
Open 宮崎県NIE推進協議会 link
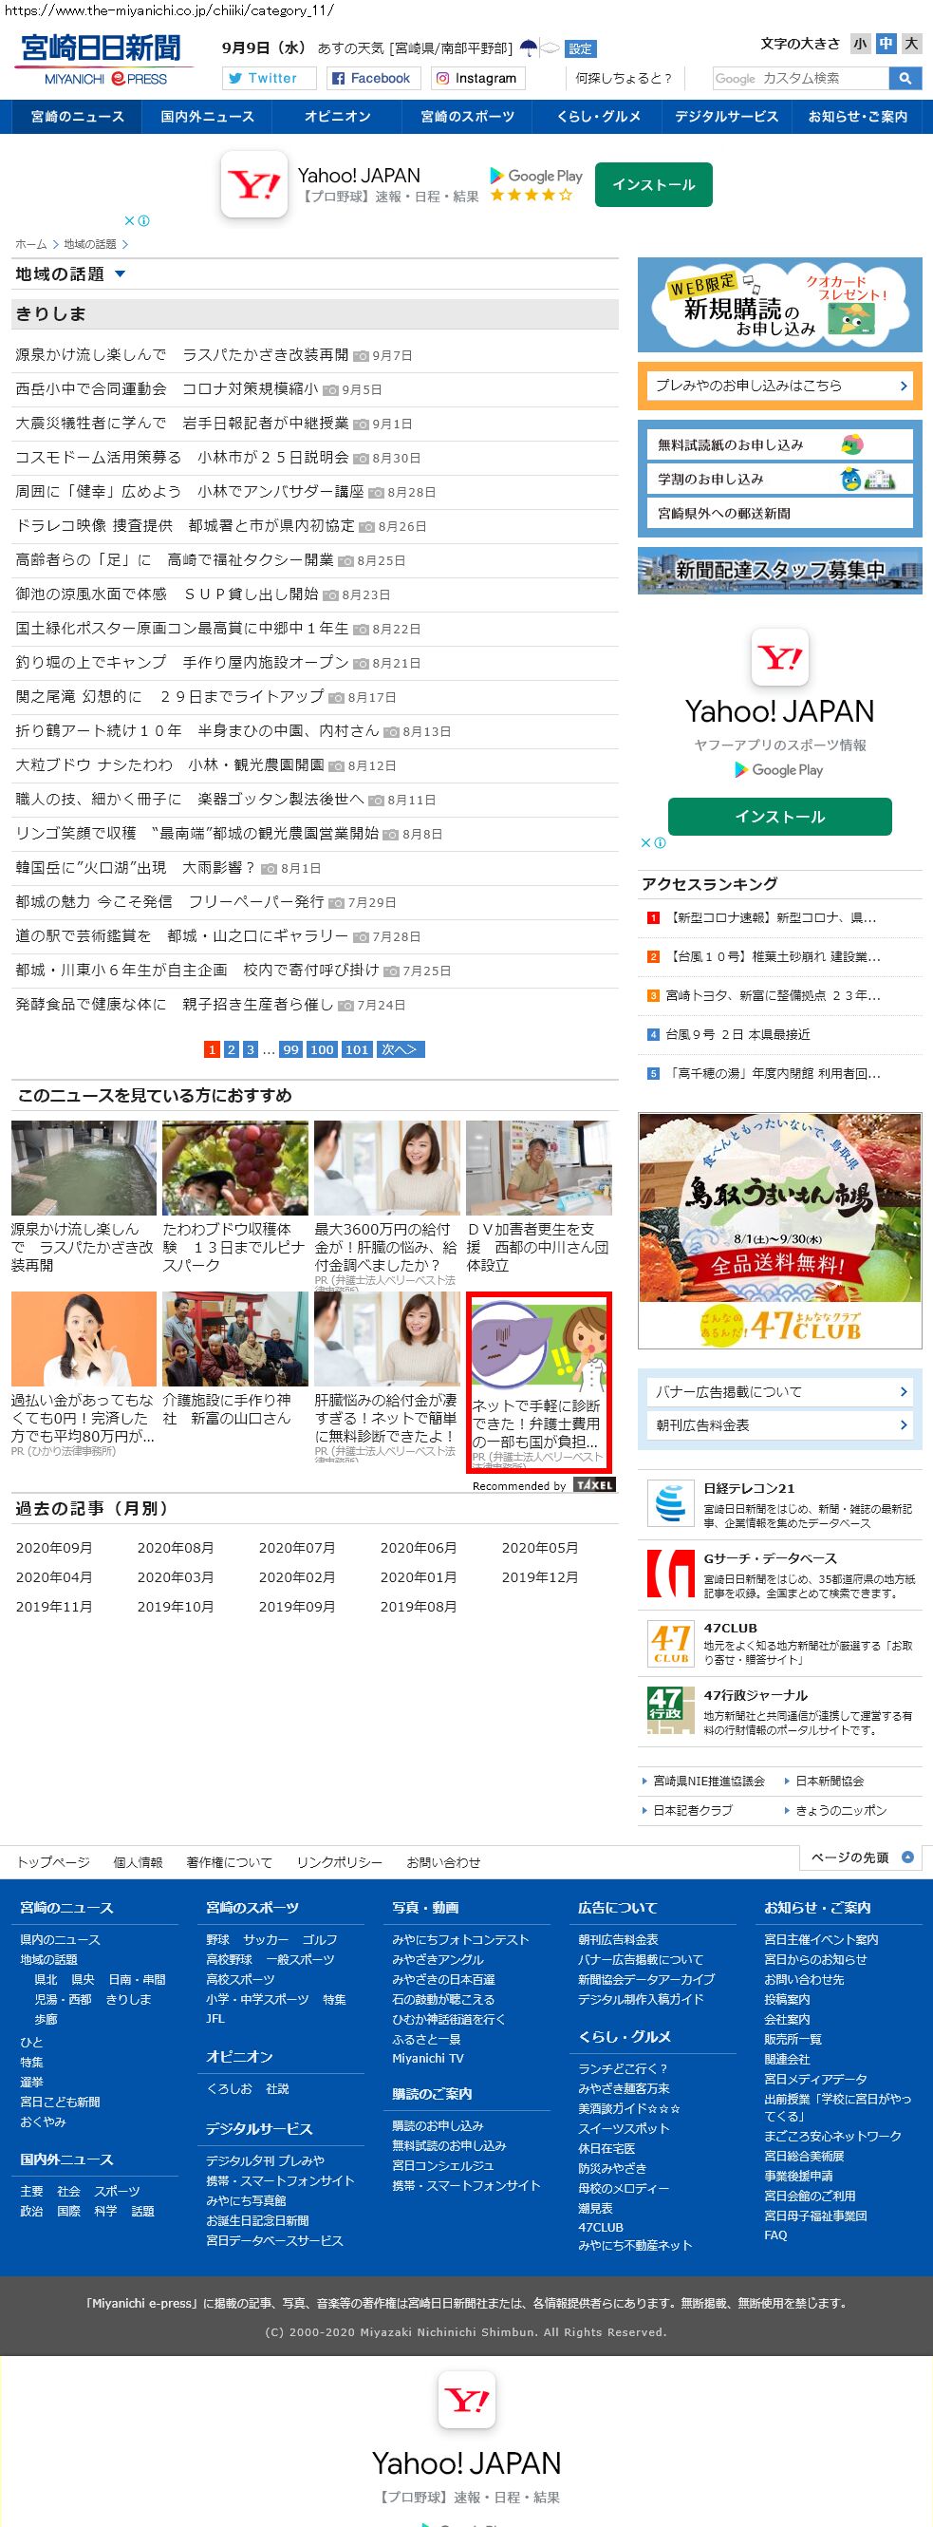(709, 1781)
